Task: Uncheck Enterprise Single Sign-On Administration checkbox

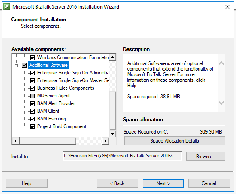Action: tap(33, 73)
